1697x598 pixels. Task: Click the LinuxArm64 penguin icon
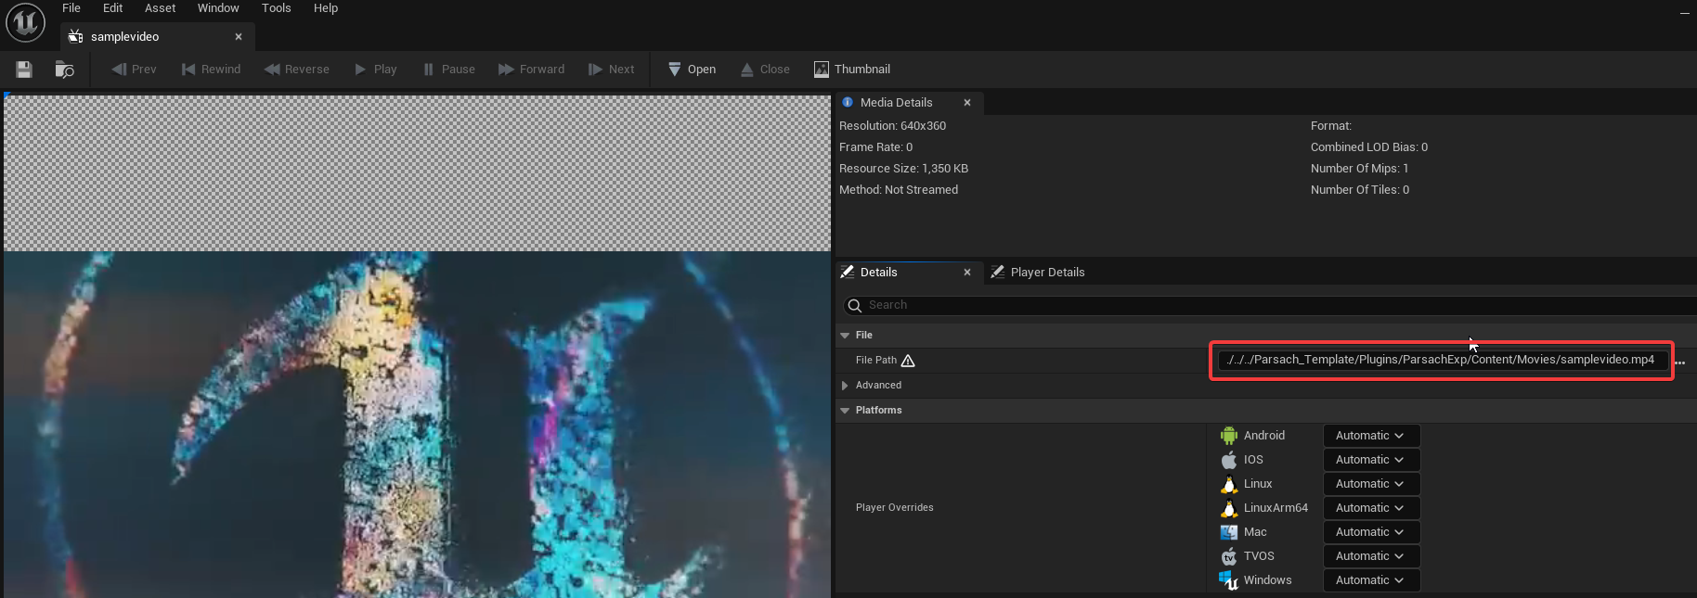click(1229, 508)
